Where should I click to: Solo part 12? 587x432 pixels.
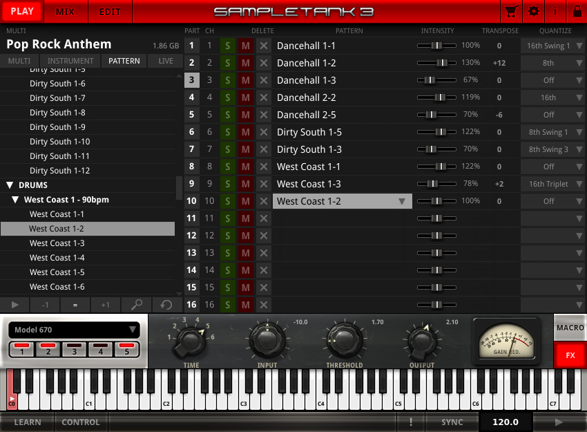tap(228, 236)
